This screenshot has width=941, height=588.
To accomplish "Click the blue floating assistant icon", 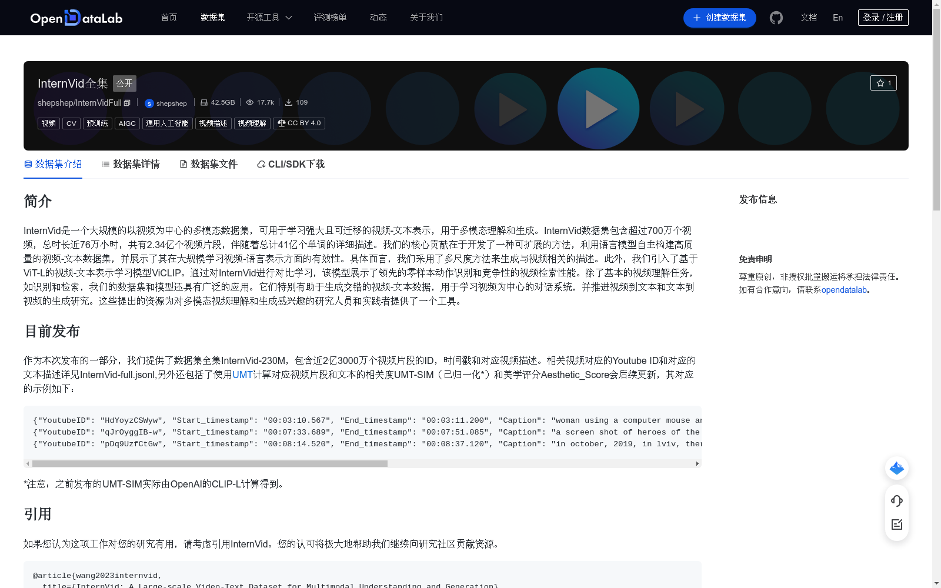I will coord(897,468).
